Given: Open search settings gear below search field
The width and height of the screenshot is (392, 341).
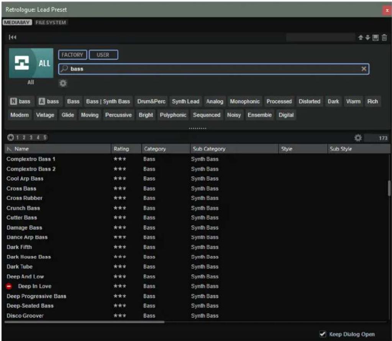Looking at the screenshot, I should [63, 83].
